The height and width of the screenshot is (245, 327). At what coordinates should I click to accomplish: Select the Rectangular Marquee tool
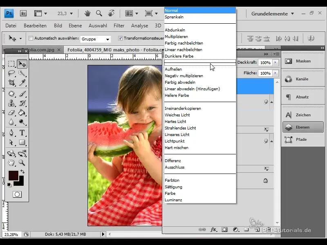[x=11, y=64]
